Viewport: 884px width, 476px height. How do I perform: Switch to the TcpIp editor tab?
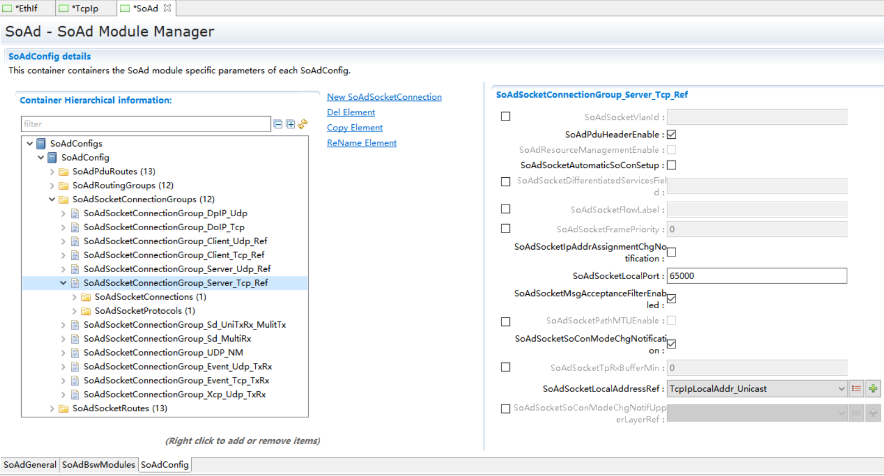pyautogui.click(x=85, y=8)
